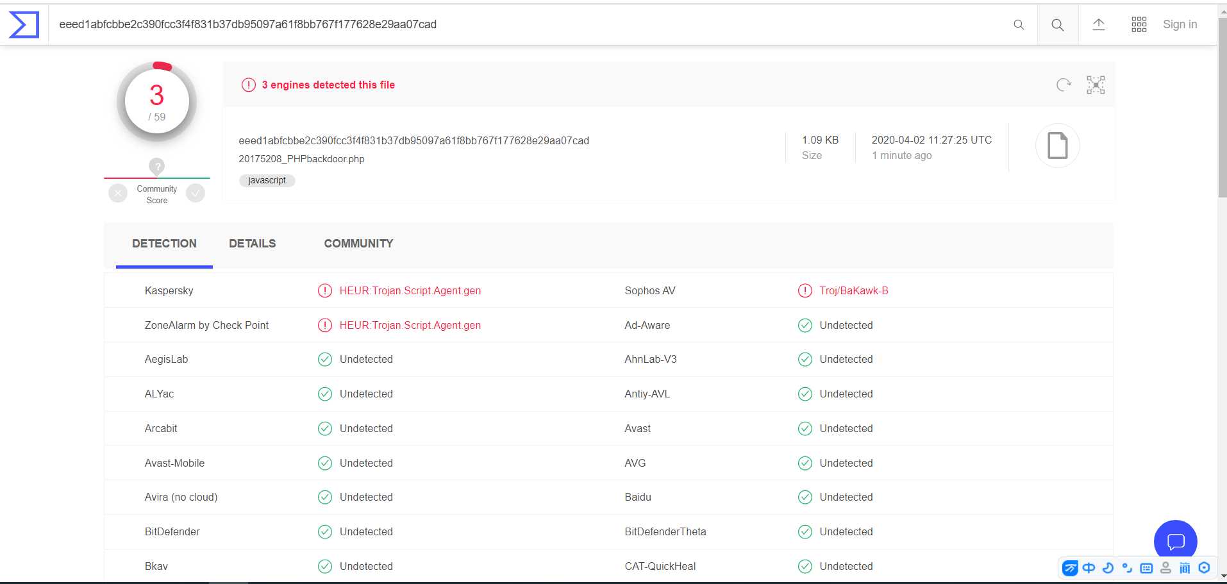Click the 'AhnLab-V3' engine name
This screenshot has height=584, width=1227.
651,359
